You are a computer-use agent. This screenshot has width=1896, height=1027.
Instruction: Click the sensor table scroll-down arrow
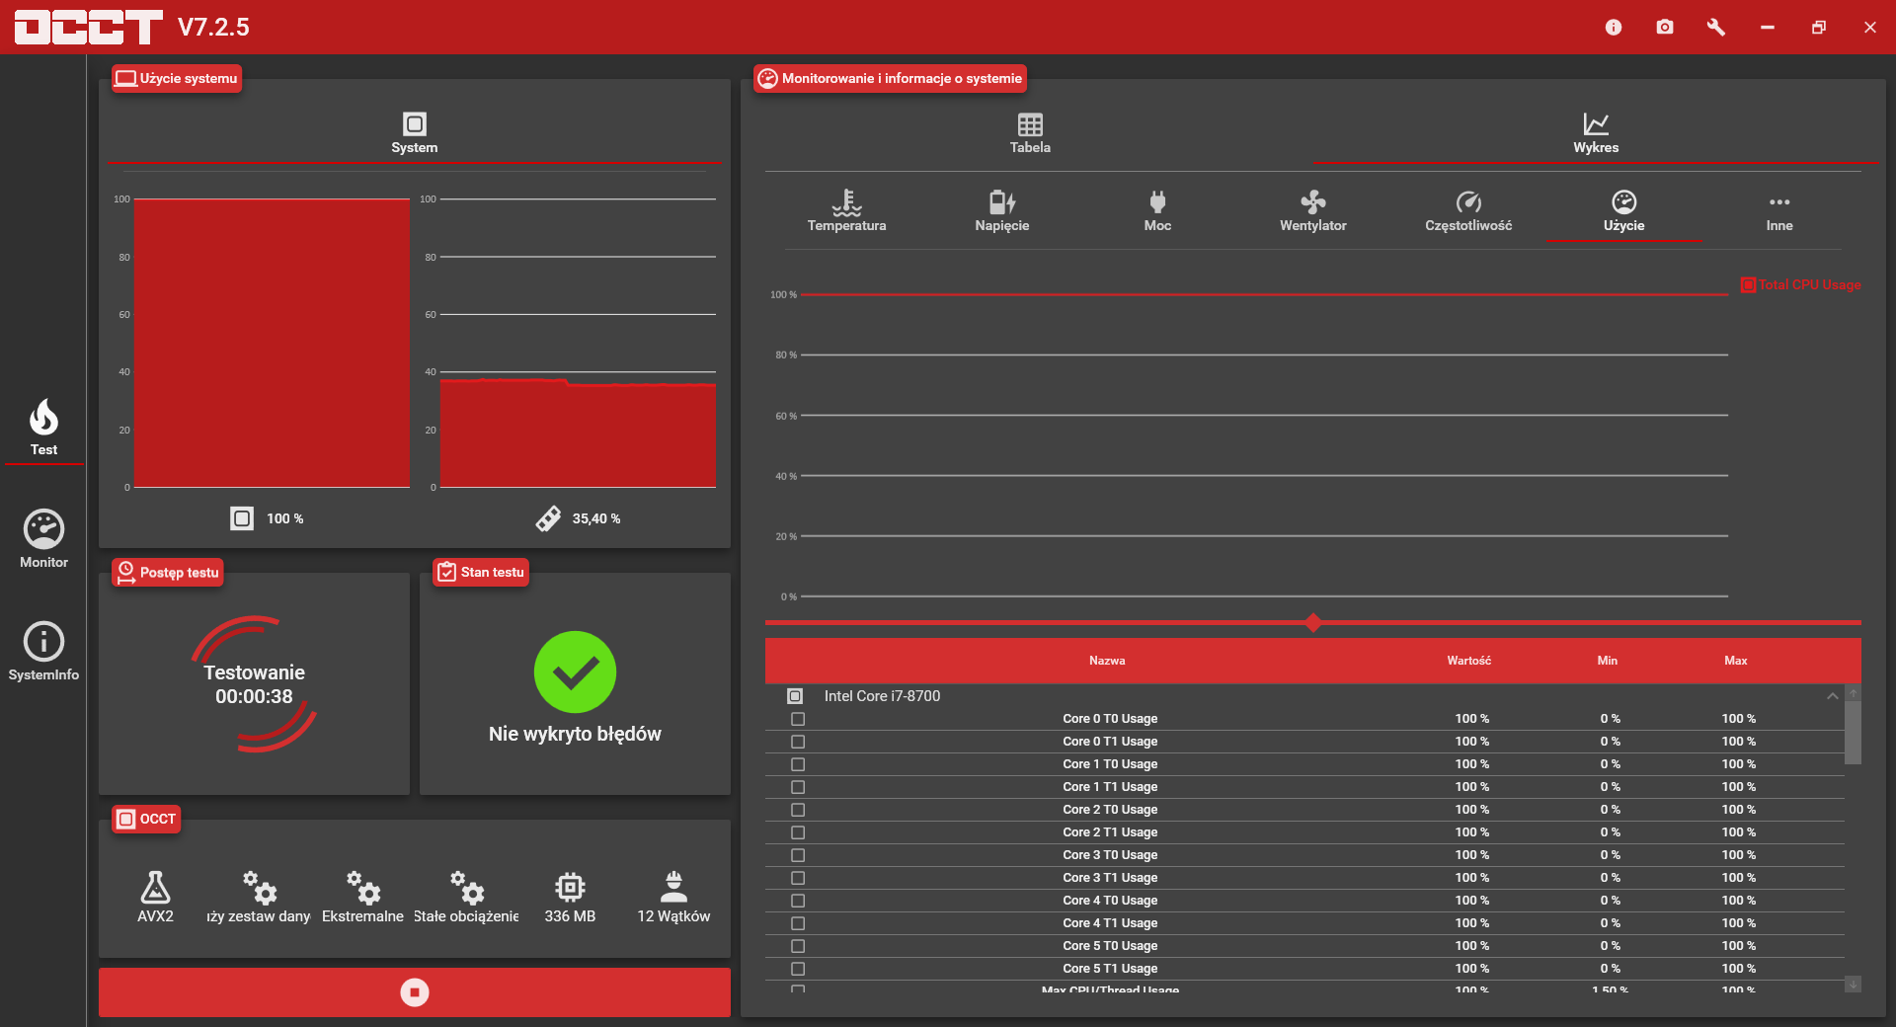click(x=1854, y=985)
